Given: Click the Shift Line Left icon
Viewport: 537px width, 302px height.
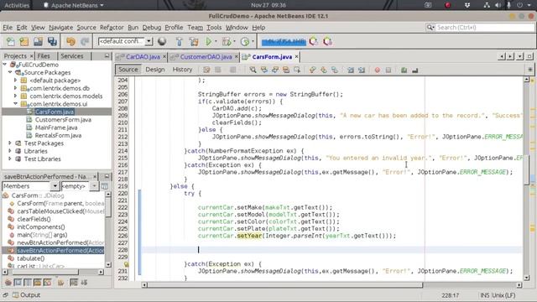Looking at the screenshot, I should [x=351, y=70].
